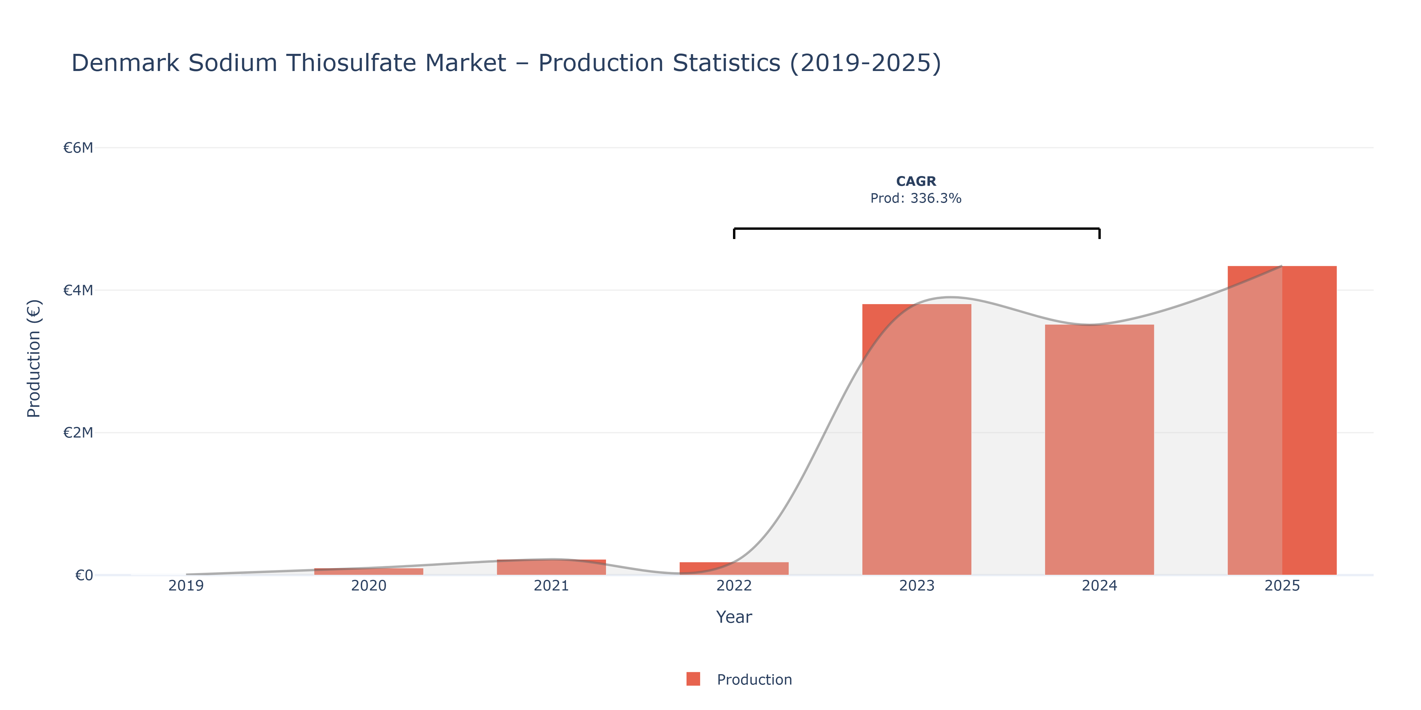Viewport: 1421px width, 710px height.
Task: Select the 2023 production bar
Action: 916,439
